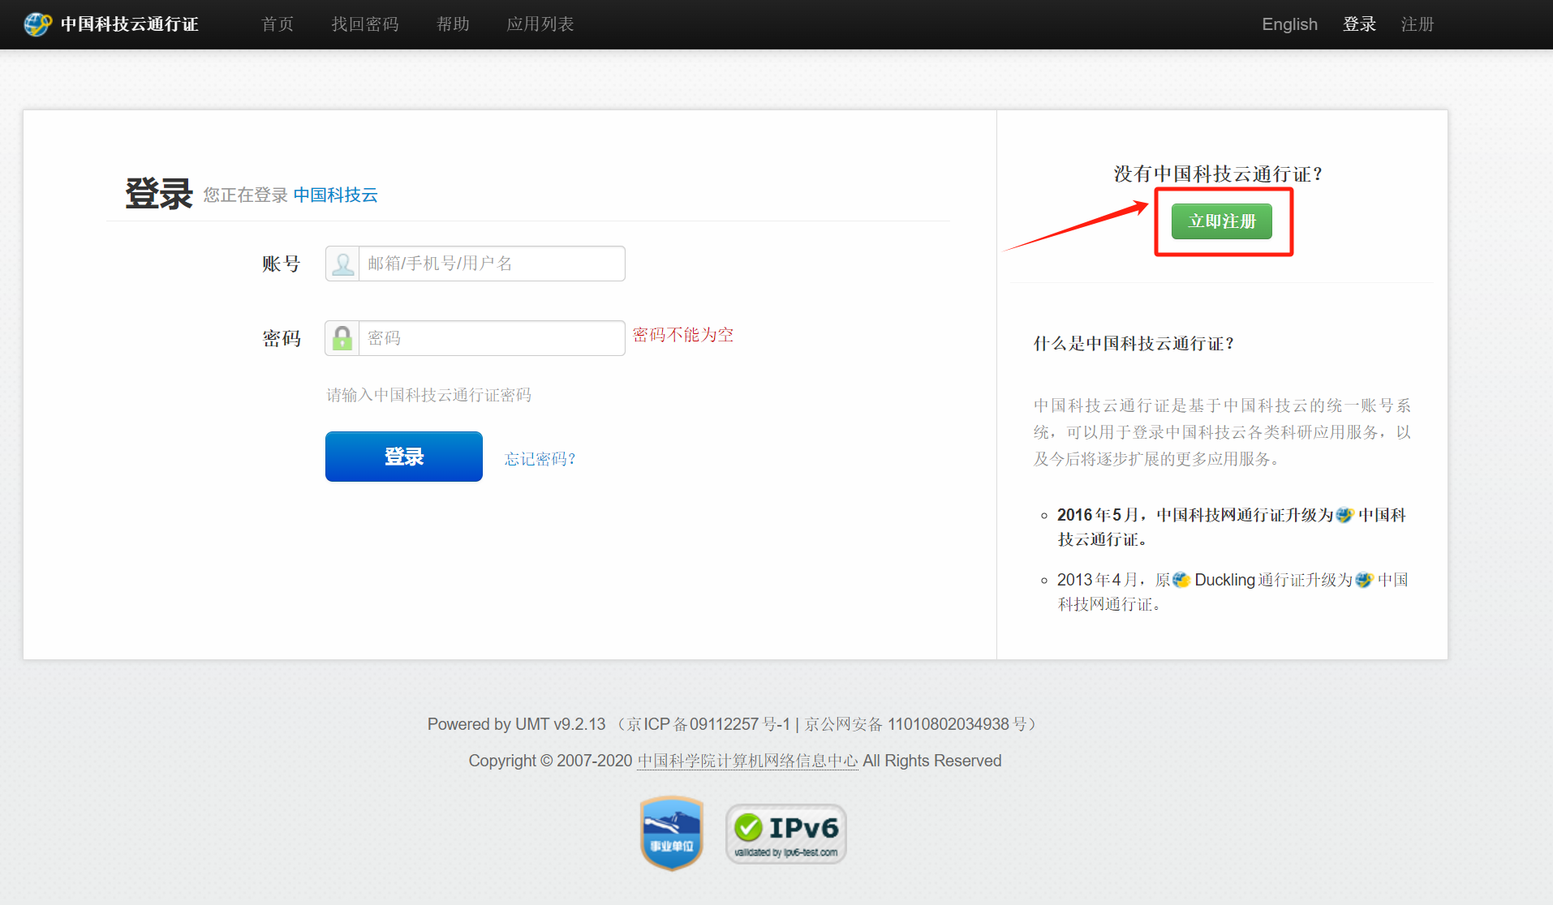Click 注册 in the top-right navigation
Image resolution: width=1553 pixels, height=905 pixels.
(x=1417, y=24)
